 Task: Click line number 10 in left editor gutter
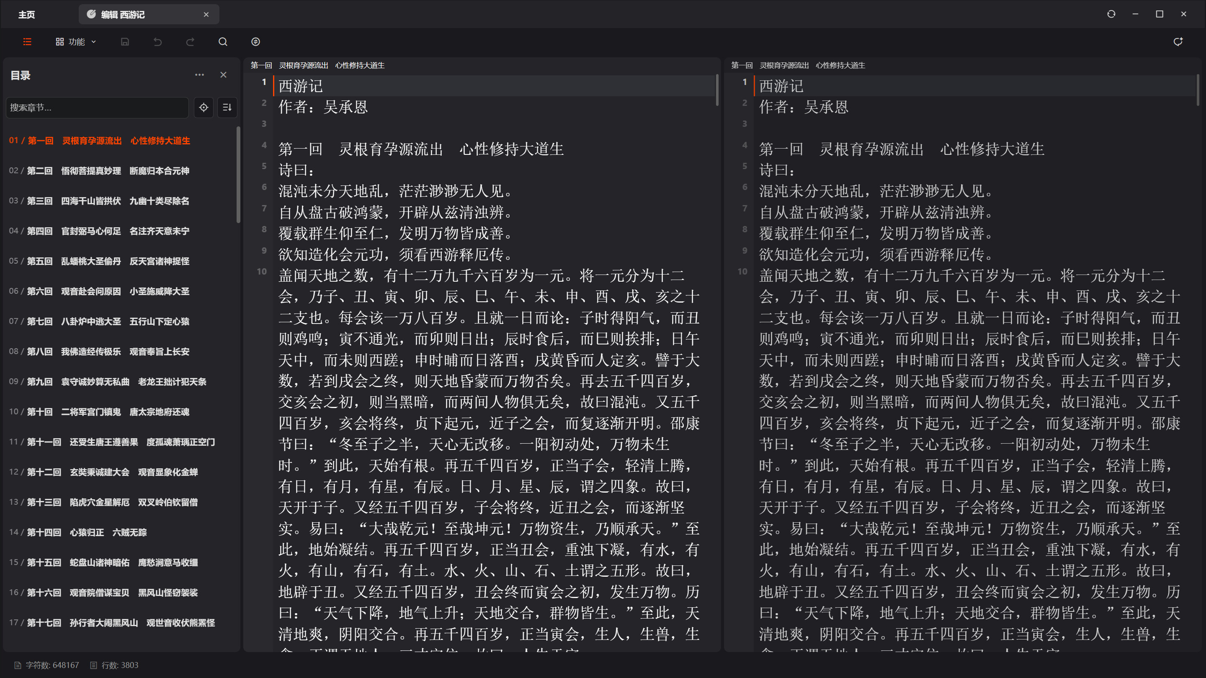click(262, 271)
